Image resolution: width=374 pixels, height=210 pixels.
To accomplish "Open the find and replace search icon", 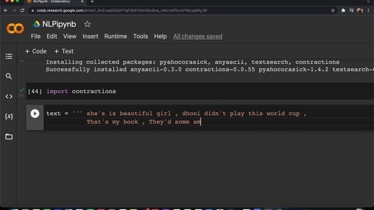I will 9,76.
